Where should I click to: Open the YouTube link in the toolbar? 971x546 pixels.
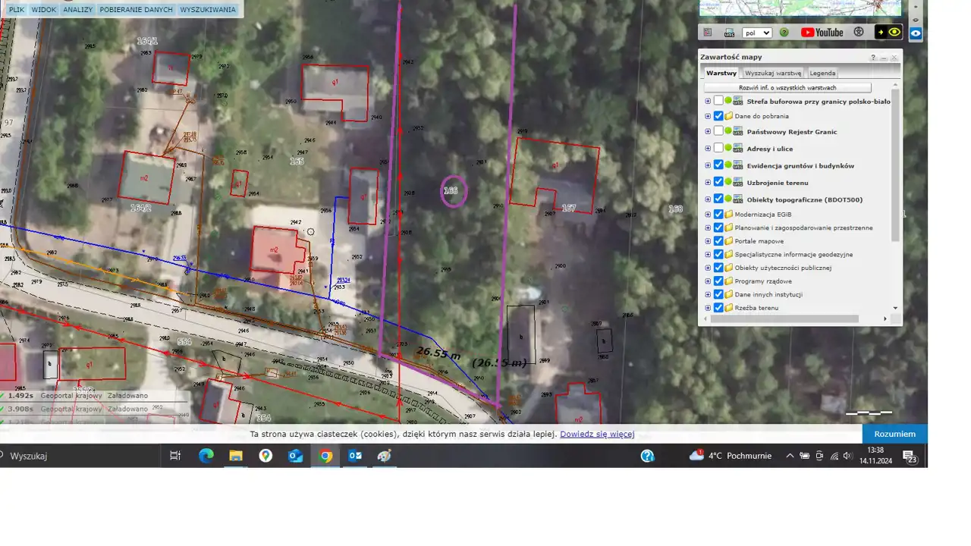822,33
